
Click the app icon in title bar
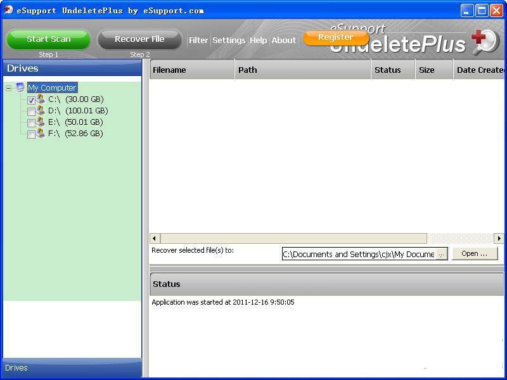click(8, 10)
